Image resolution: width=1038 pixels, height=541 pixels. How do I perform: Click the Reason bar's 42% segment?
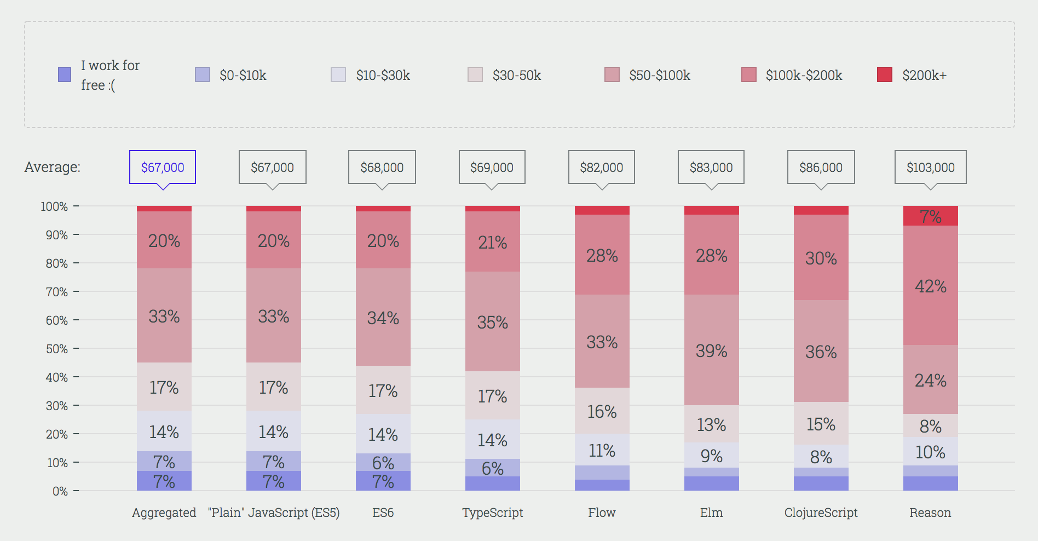pos(931,285)
